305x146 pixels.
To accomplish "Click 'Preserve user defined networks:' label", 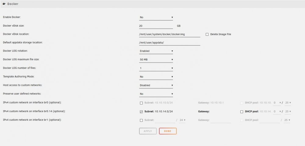I will coord(22,94).
